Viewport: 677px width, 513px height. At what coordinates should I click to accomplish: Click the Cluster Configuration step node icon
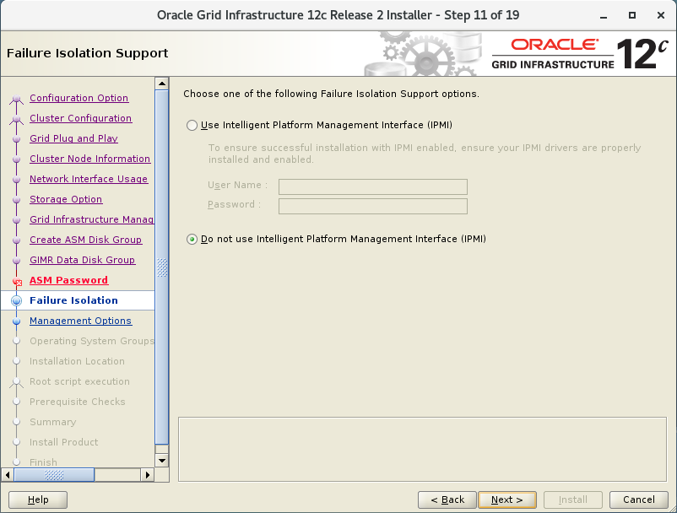pos(16,120)
